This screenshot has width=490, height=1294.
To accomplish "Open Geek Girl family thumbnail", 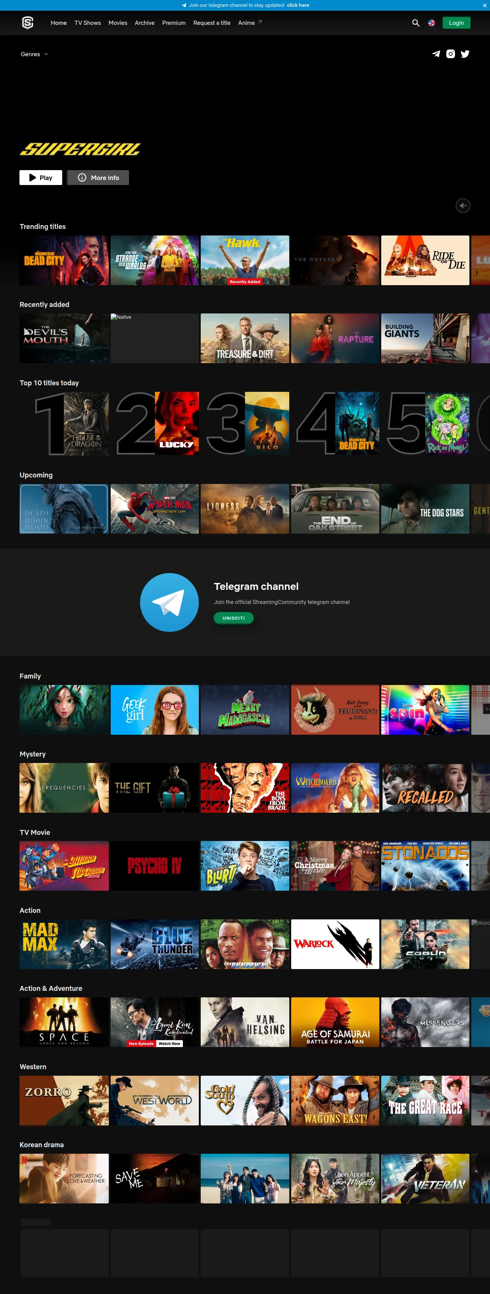I will (x=155, y=710).
